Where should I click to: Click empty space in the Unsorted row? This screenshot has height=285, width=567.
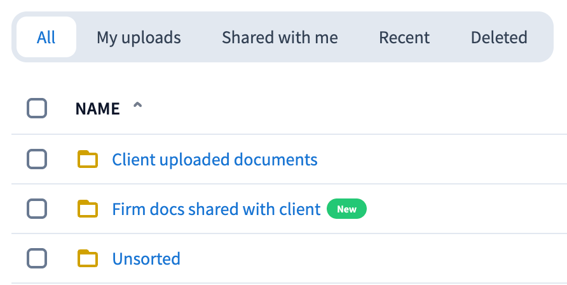click(381, 258)
